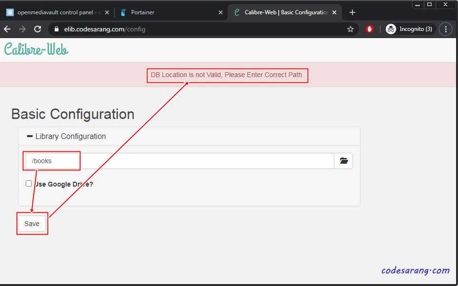Bookmark this page with the star icon

click(350, 29)
